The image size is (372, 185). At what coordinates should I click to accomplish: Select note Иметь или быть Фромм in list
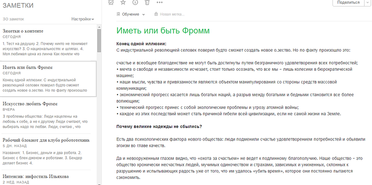tap(48, 79)
